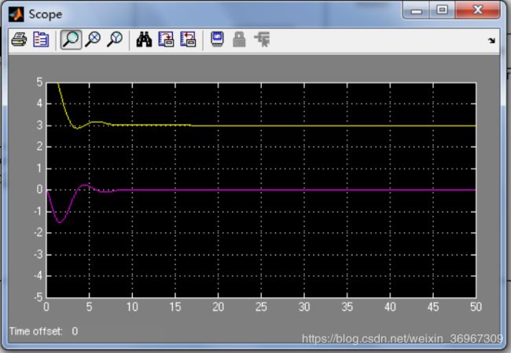Screen dimensions: 511x353
Task: Save current axes settings icon
Action: point(166,40)
